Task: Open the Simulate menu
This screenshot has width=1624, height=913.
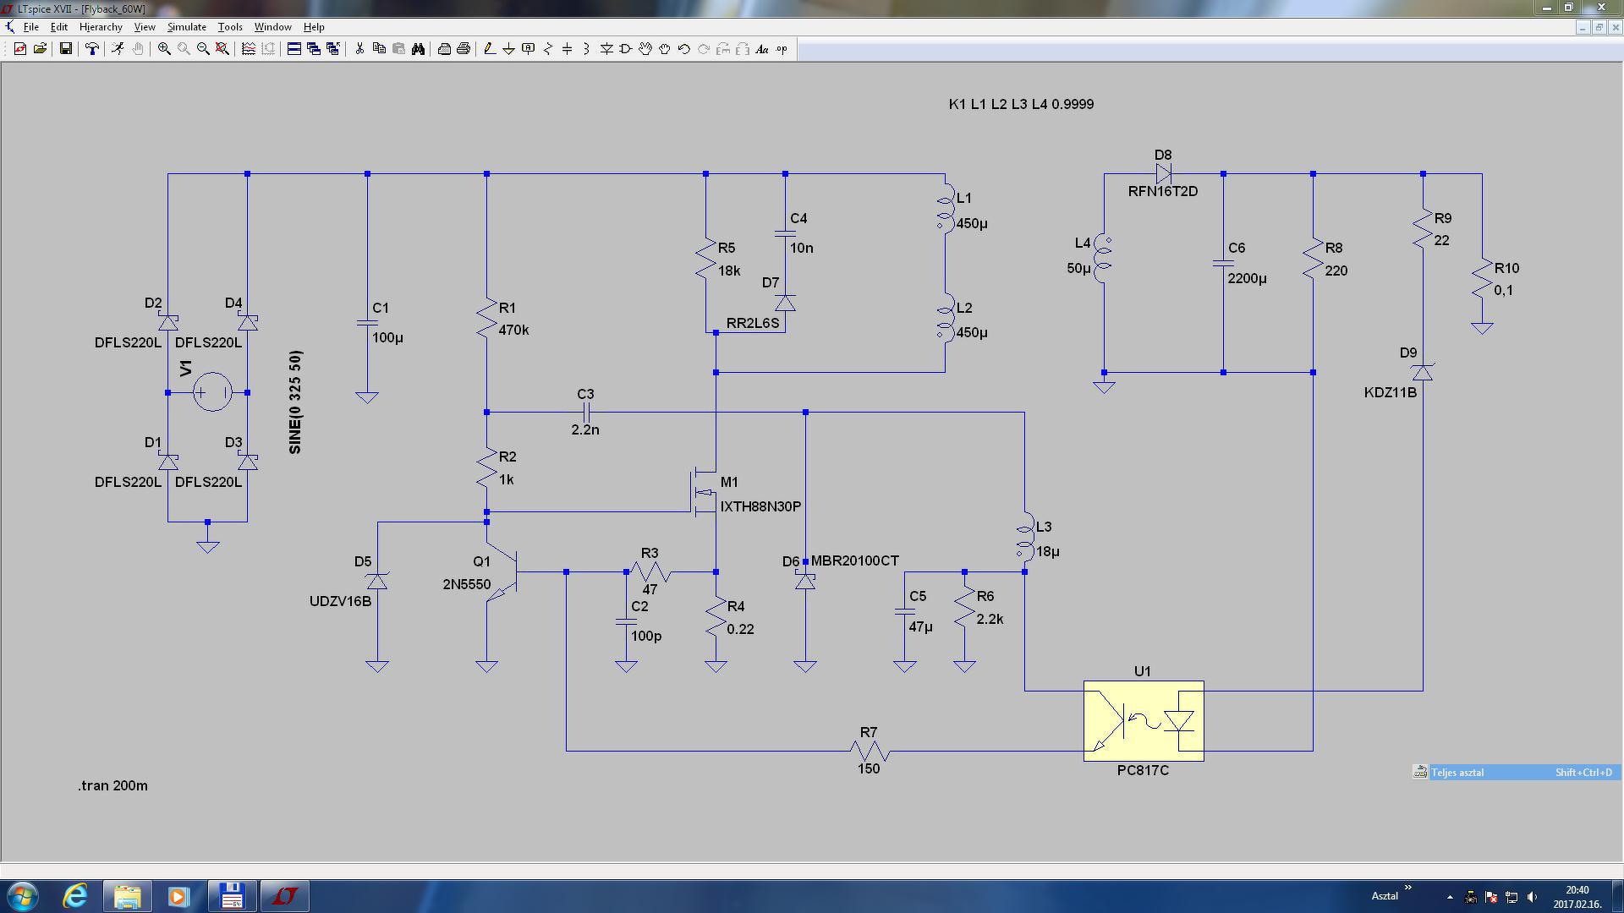Action: point(186,27)
